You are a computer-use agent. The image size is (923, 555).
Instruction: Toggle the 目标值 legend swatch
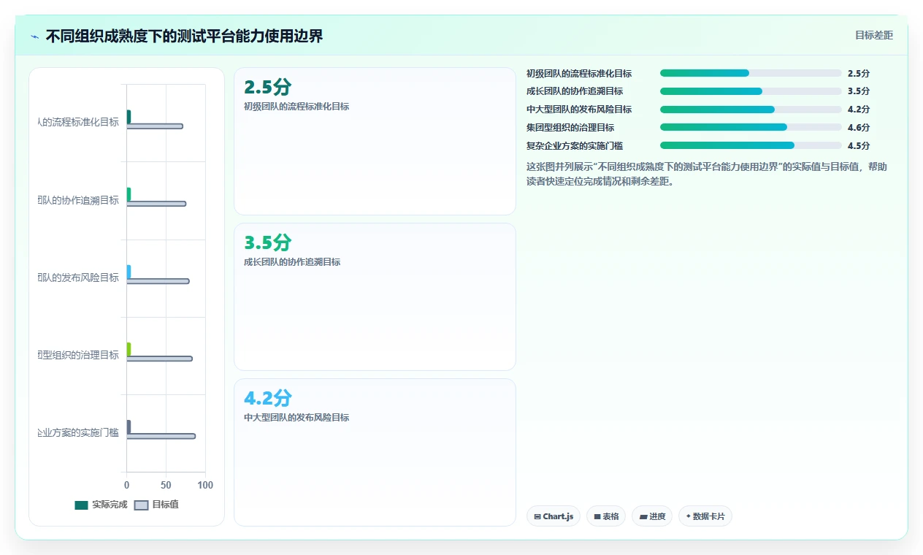[x=142, y=505]
